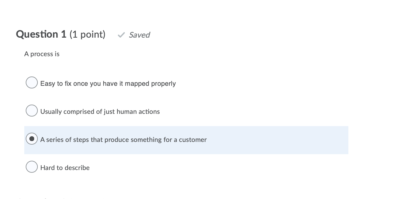Select 'Usually comprised of just human actions' option
399x199 pixels.
pyautogui.click(x=31, y=111)
